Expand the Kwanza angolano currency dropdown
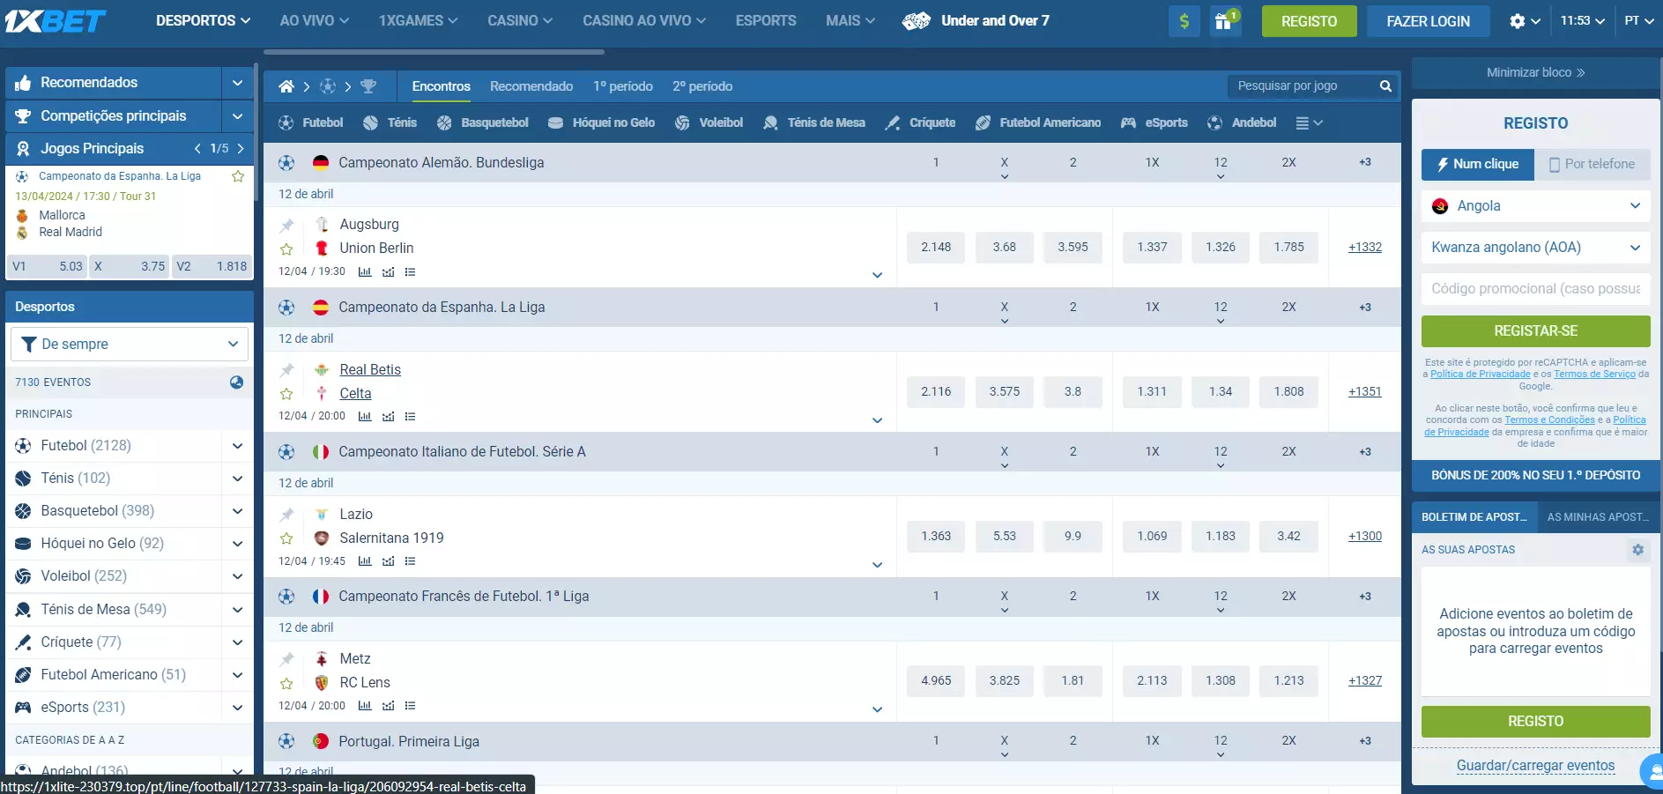The width and height of the screenshot is (1663, 794). click(1535, 248)
